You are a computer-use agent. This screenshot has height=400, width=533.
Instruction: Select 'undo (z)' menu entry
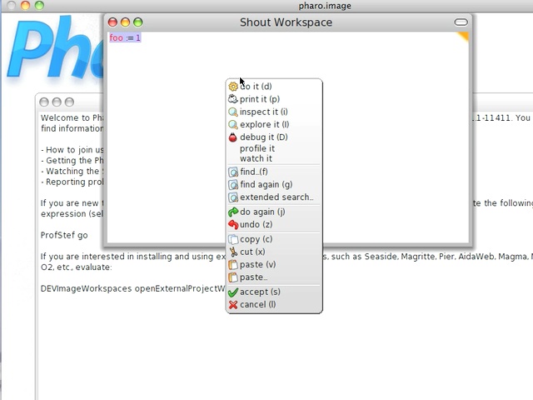point(274,224)
